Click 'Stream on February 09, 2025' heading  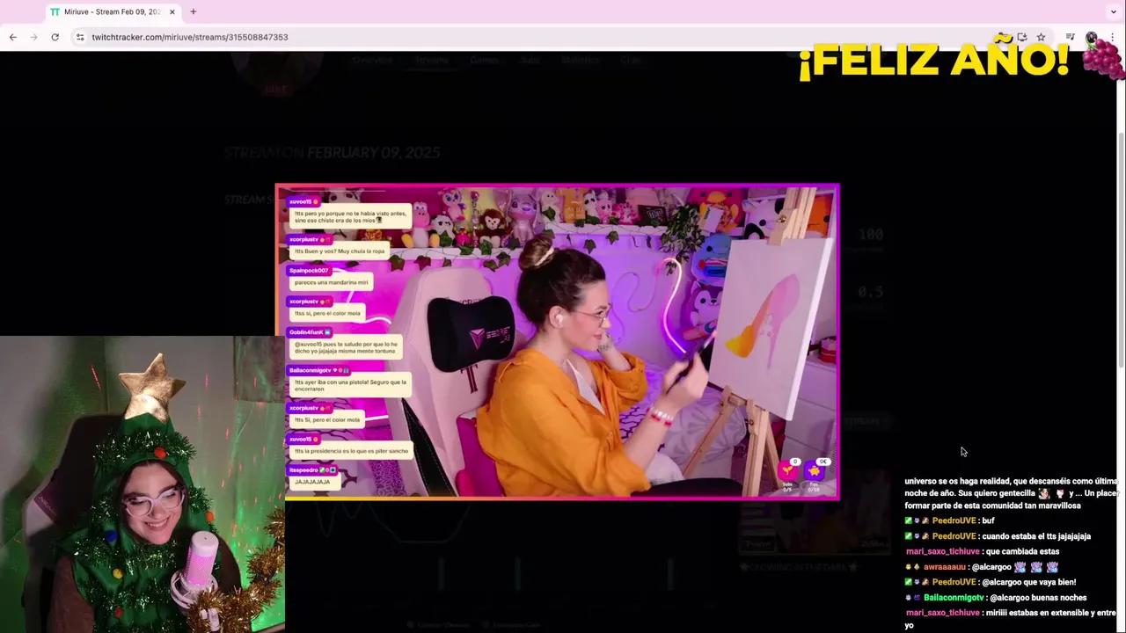pos(332,152)
